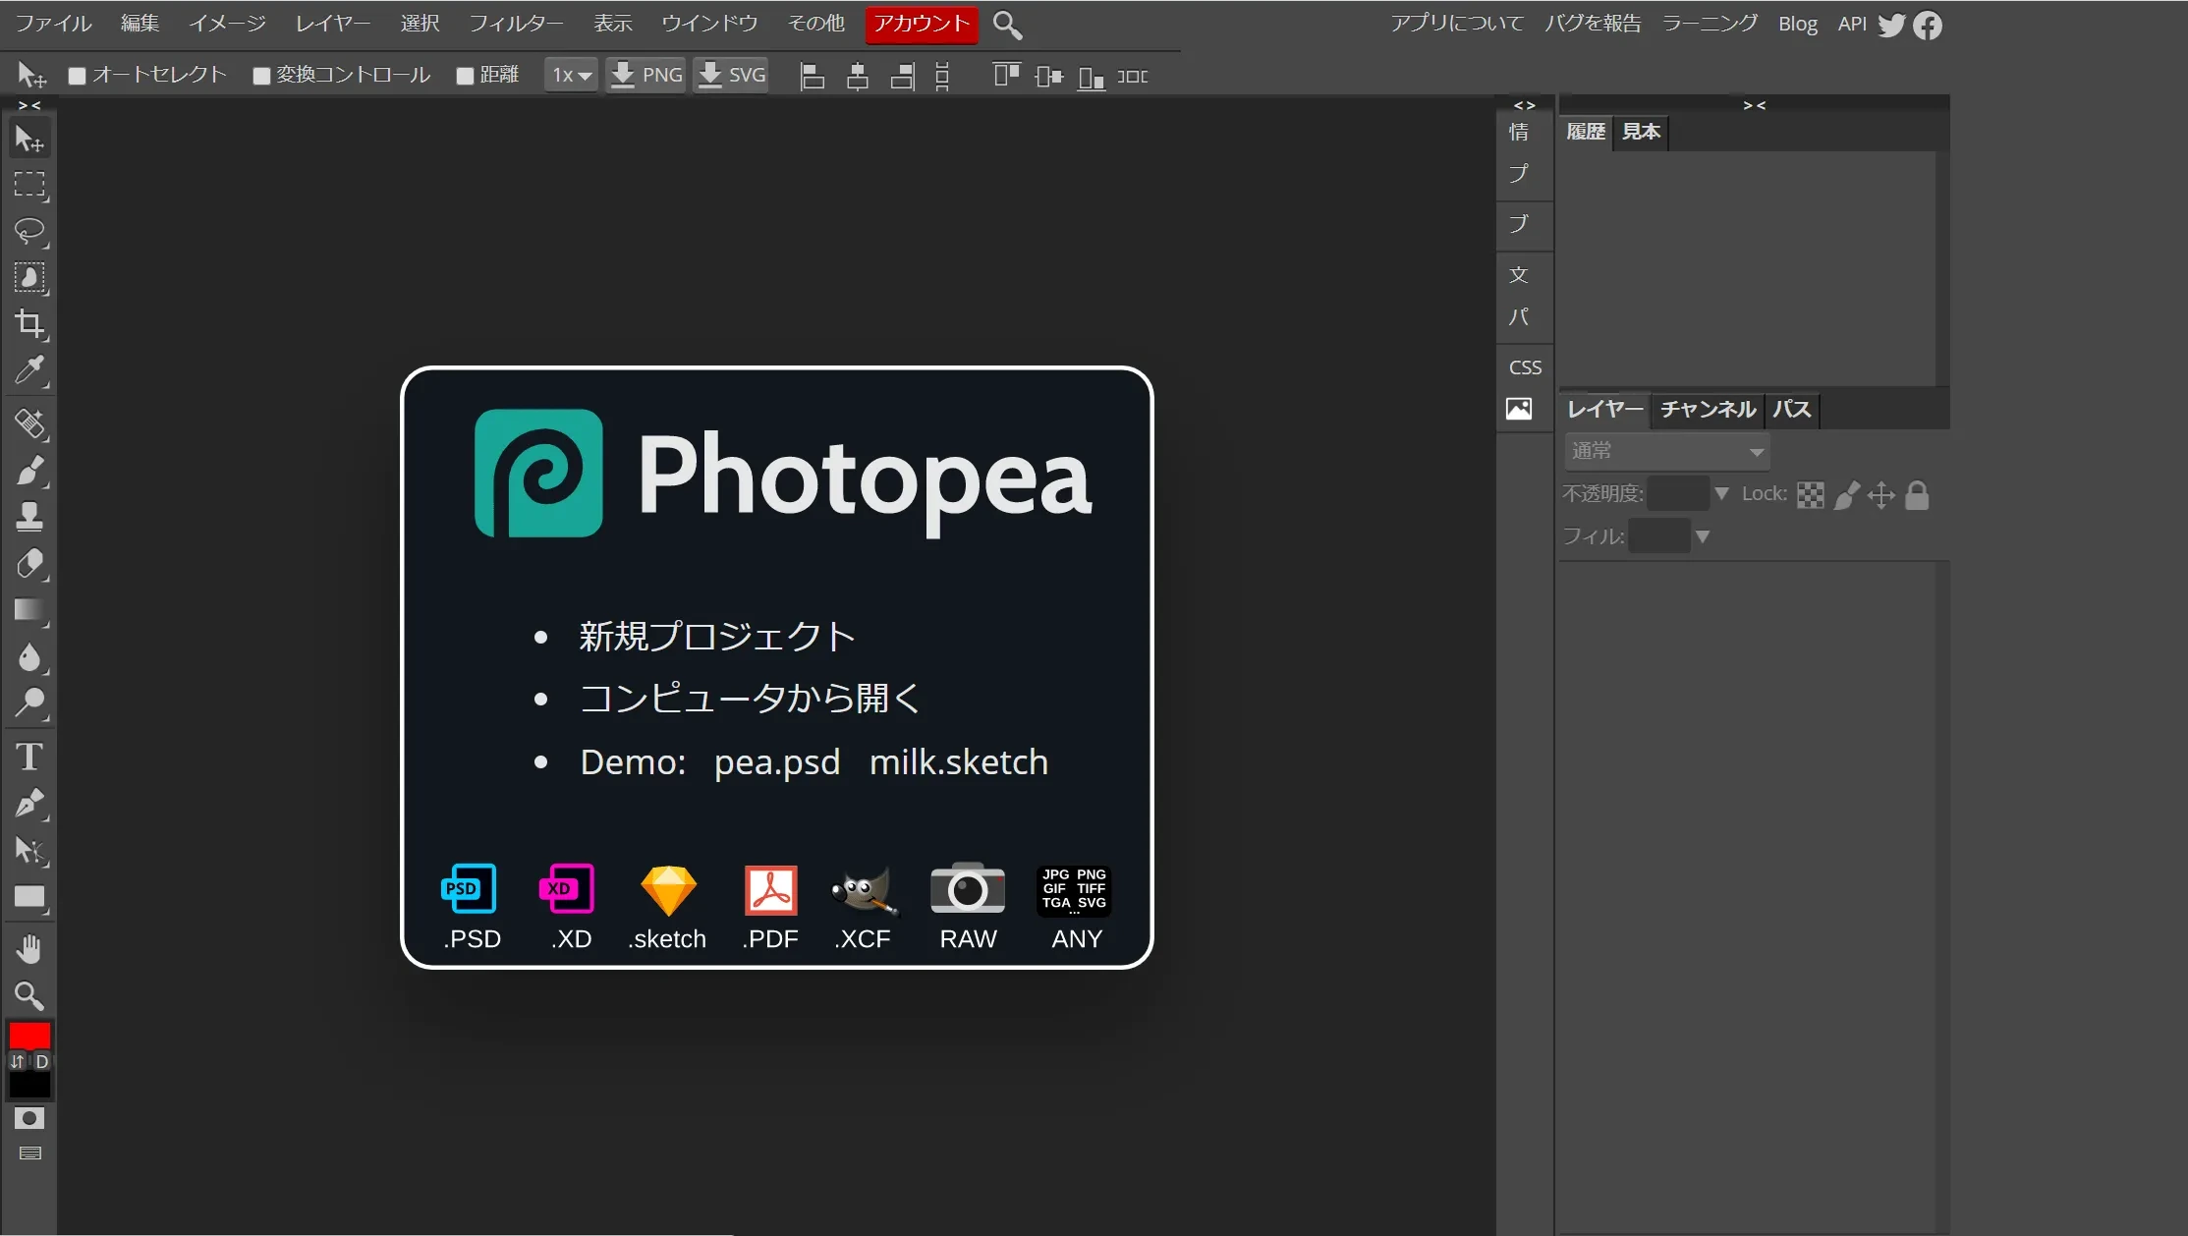Click the red foreground color swatch
Image resolution: width=2188 pixels, height=1236 pixels.
tap(29, 1036)
